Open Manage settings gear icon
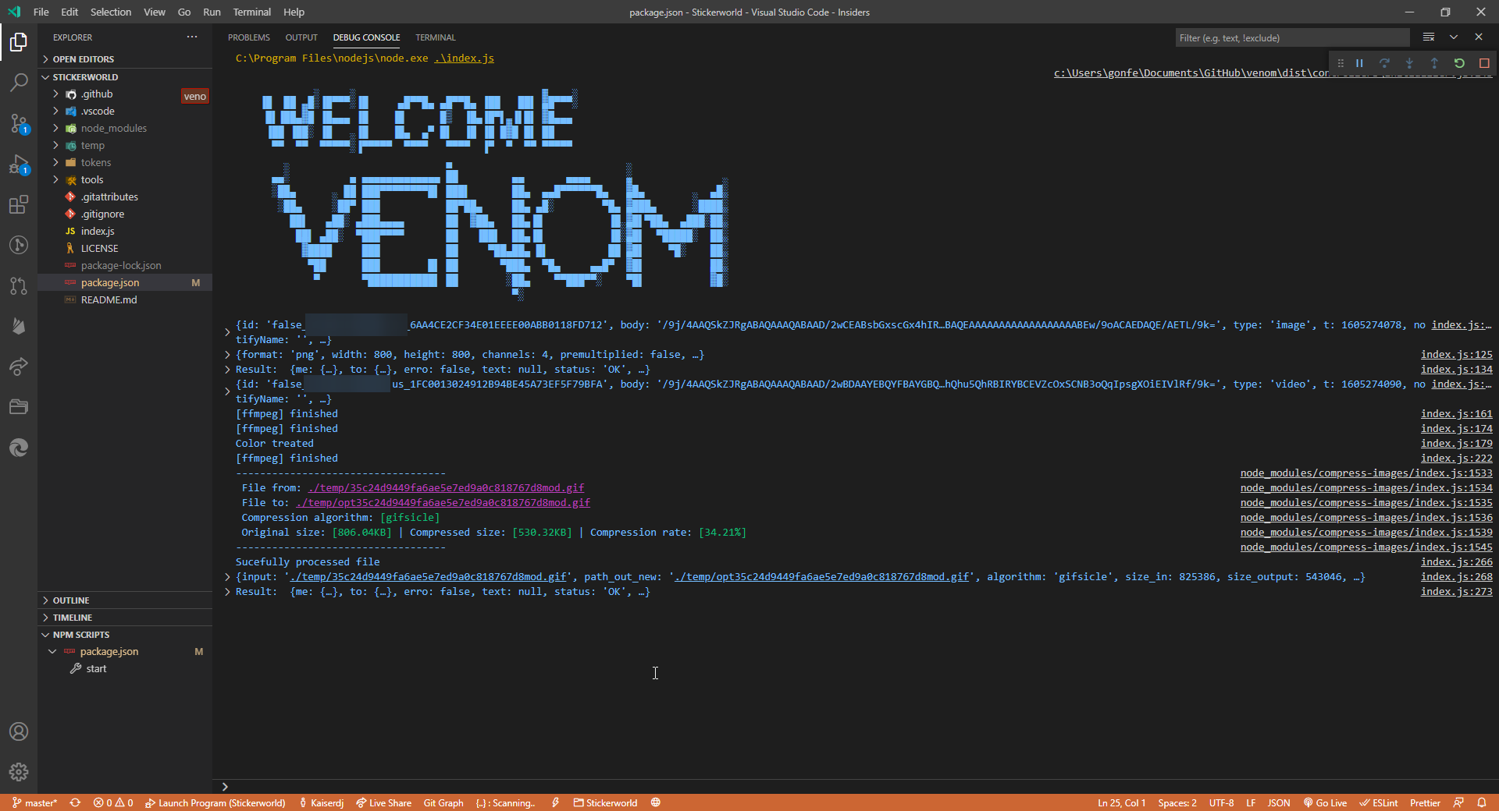Viewport: 1499px width, 811px height. (19, 772)
